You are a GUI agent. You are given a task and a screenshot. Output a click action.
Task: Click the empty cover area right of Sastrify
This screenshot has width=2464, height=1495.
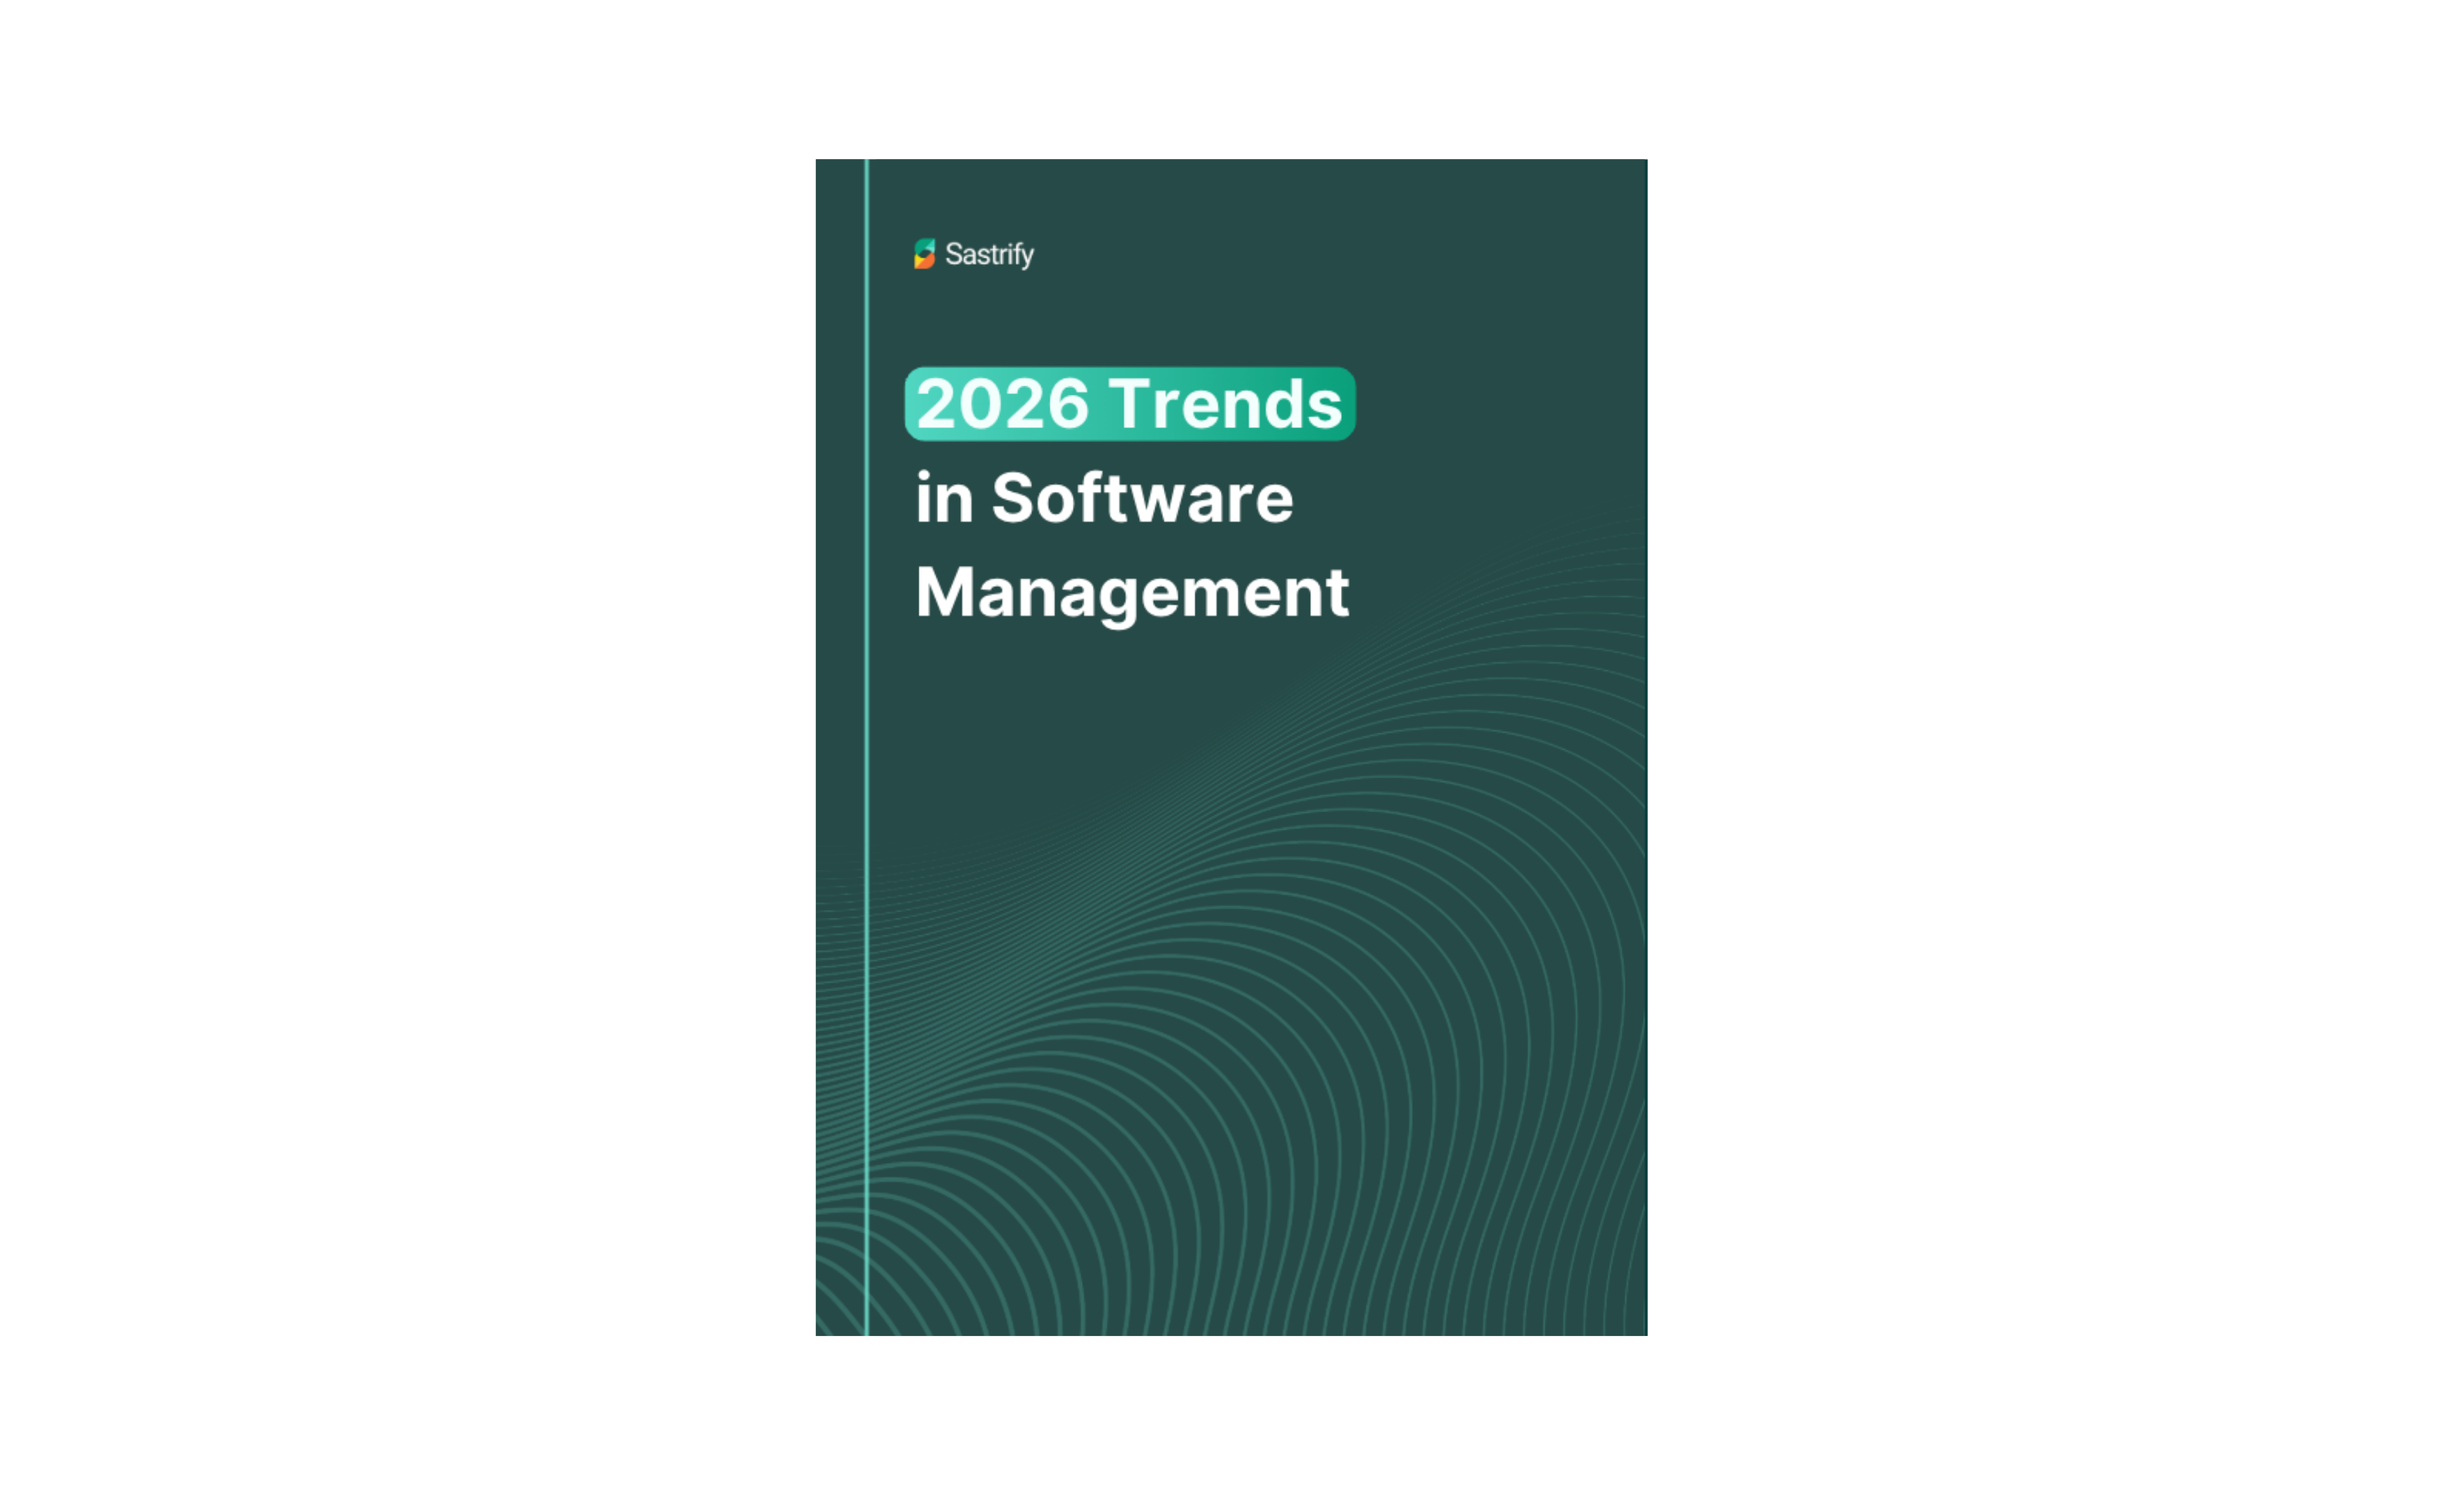1350,254
